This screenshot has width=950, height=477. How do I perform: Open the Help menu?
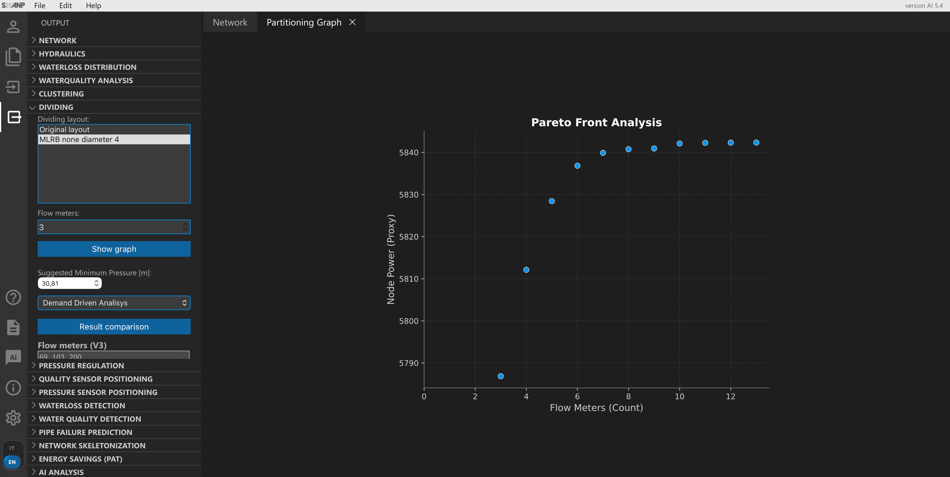93,6
